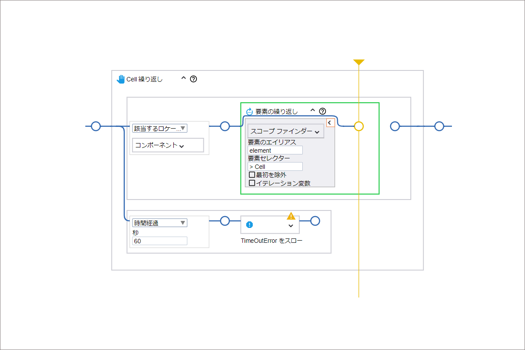Enable the イテレーション変数 checkbox
Viewport: 525px width, 350px height.
point(252,183)
